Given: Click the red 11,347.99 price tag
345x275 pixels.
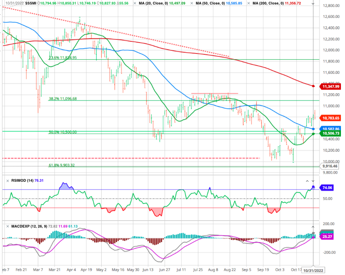Looking at the screenshot, I should [x=330, y=86].
